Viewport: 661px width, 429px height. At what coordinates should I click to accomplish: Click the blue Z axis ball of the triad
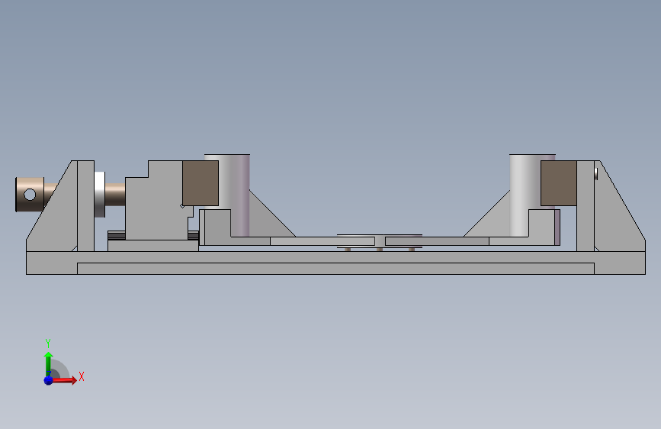coord(49,380)
